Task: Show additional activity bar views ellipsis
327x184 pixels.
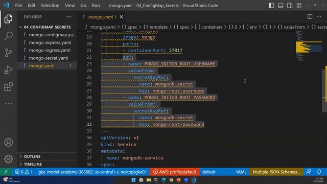Action: click(8, 104)
